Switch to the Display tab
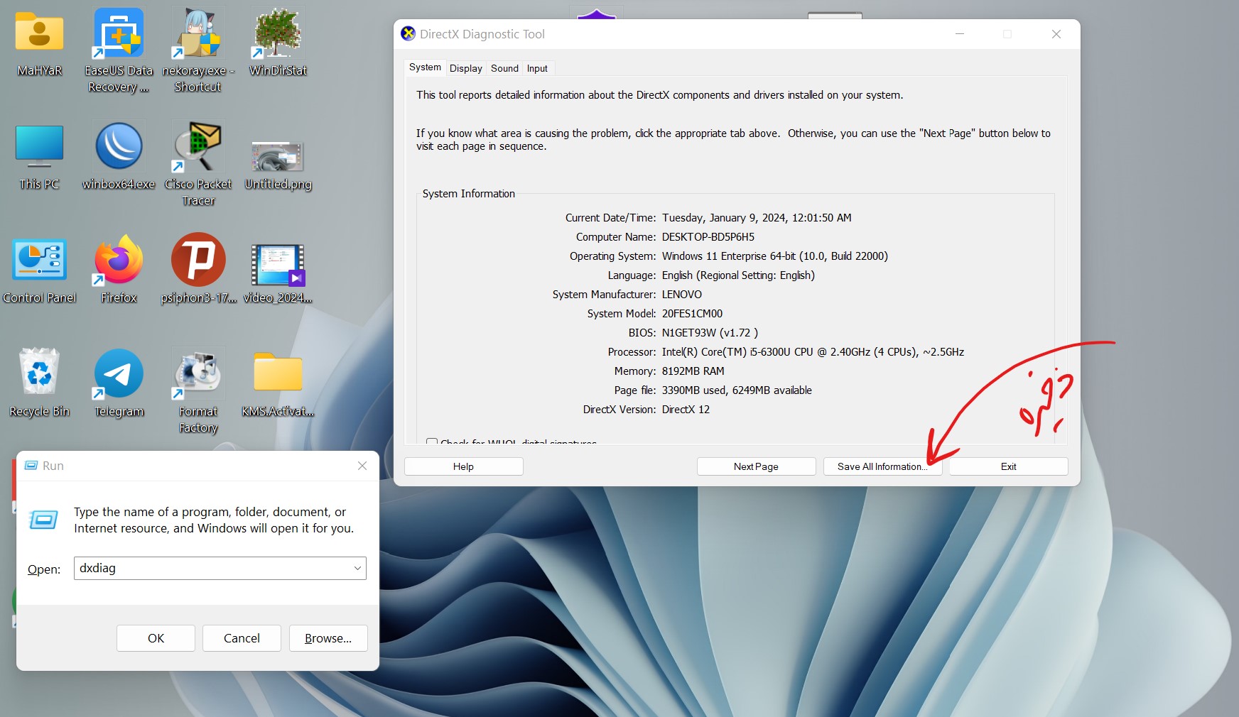Screen dimensions: 1239x717 pyautogui.click(x=466, y=68)
